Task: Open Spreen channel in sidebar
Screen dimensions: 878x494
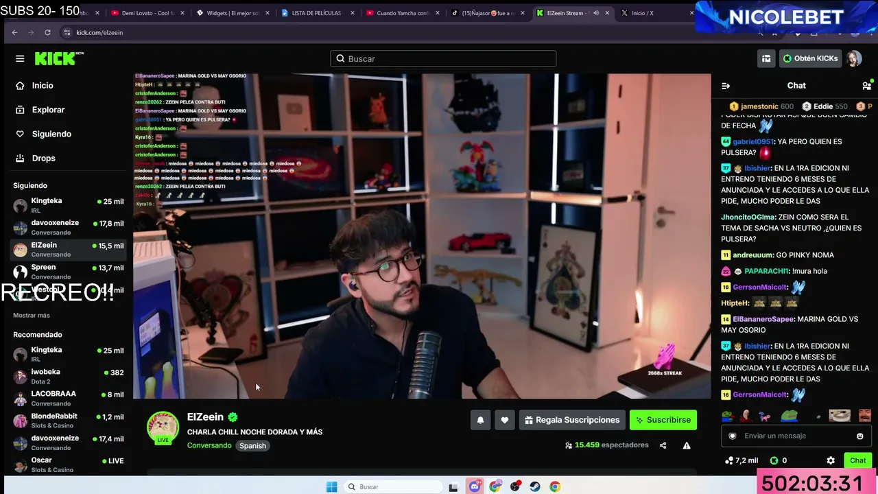Action: 69,272
